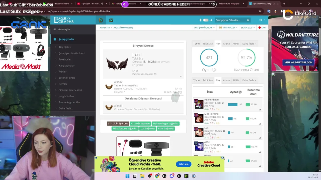Select the Arena tab above the stats circles
Screen dimensions: 321x180
pos(226,43)
